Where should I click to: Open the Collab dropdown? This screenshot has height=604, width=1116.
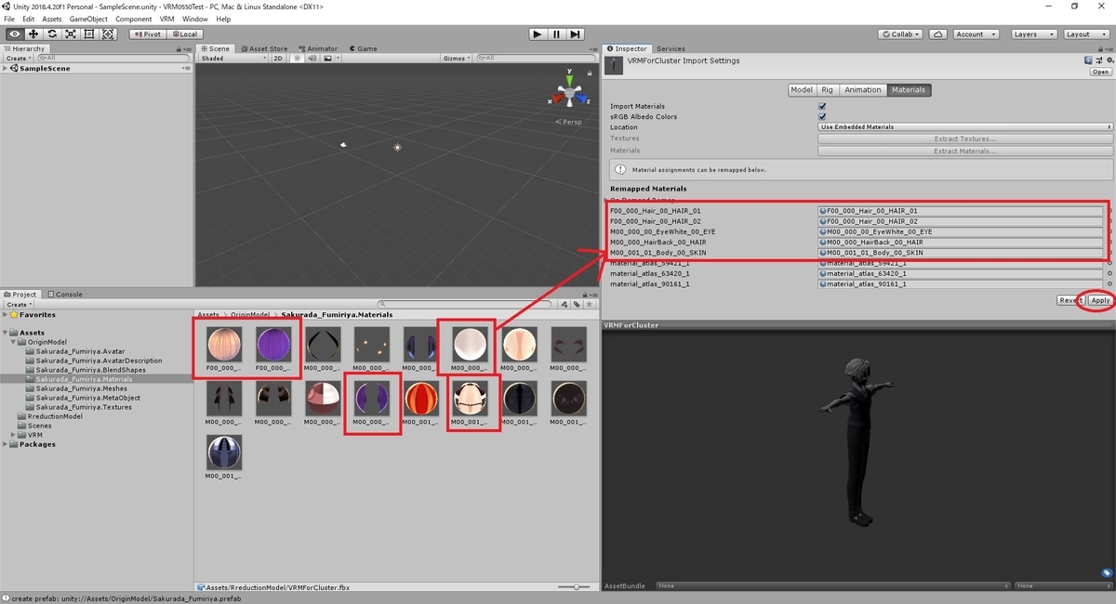pos(901,34)
